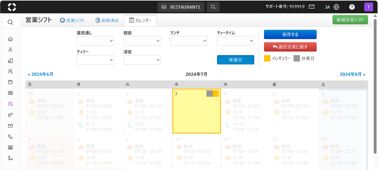Open the help question mark icon
Viewport: 378px width, 170px height.
point(352,7)
